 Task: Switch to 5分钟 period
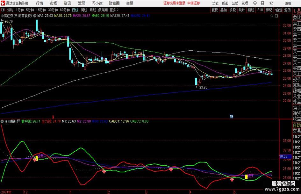coord(30,10)
